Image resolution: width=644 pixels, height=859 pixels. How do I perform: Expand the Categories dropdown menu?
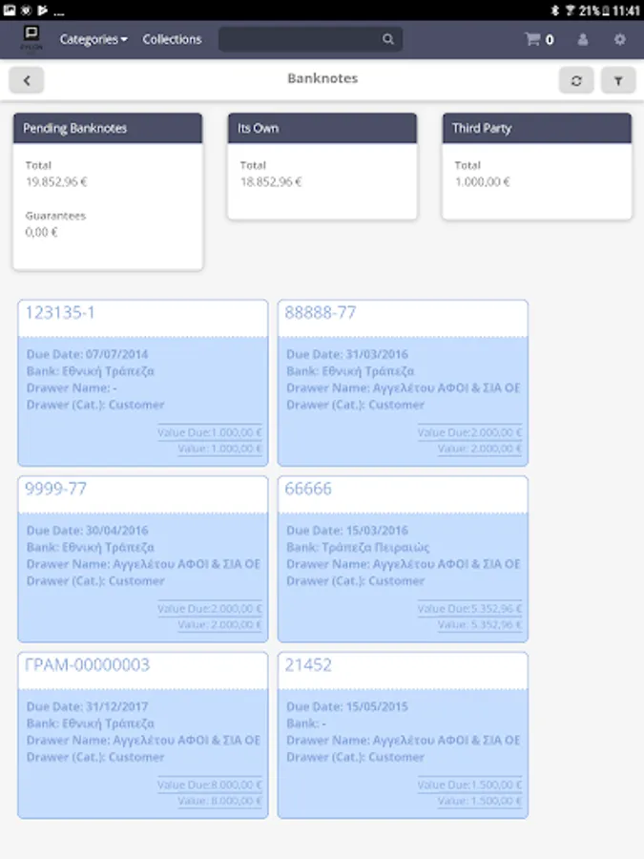pyautogui.click(x=93, y=40)
